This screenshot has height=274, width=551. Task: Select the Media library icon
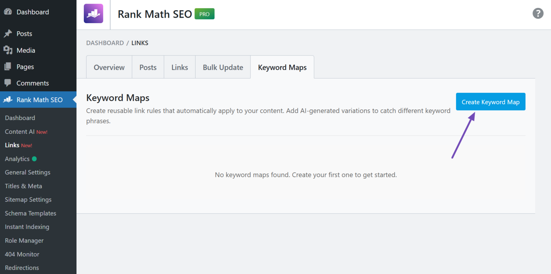point(8,50)
